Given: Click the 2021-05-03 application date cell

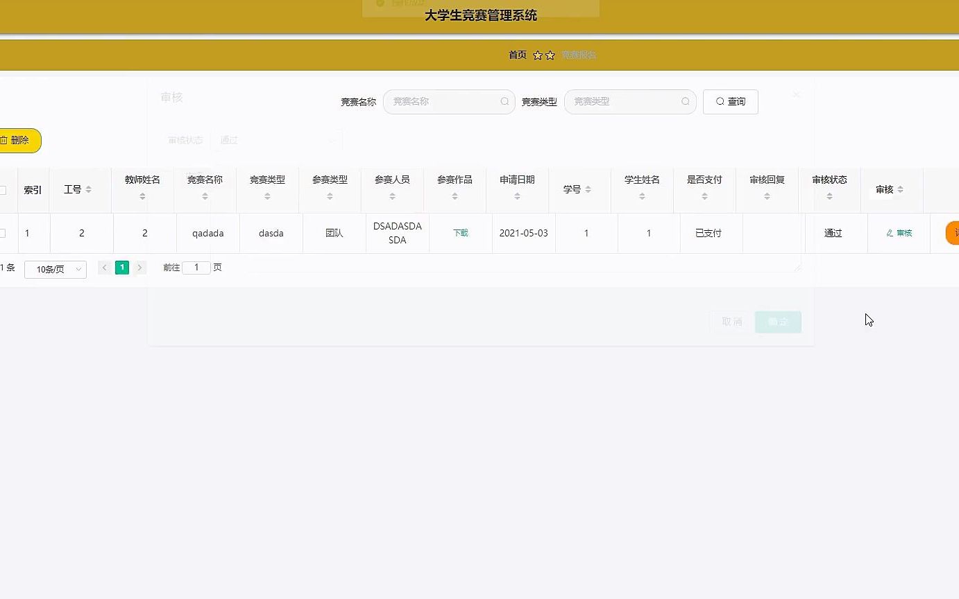Looking at the screenshot, I should pos(524,234).
